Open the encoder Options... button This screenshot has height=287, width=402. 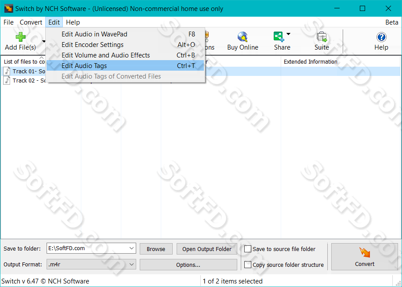(x=188, y=265)
